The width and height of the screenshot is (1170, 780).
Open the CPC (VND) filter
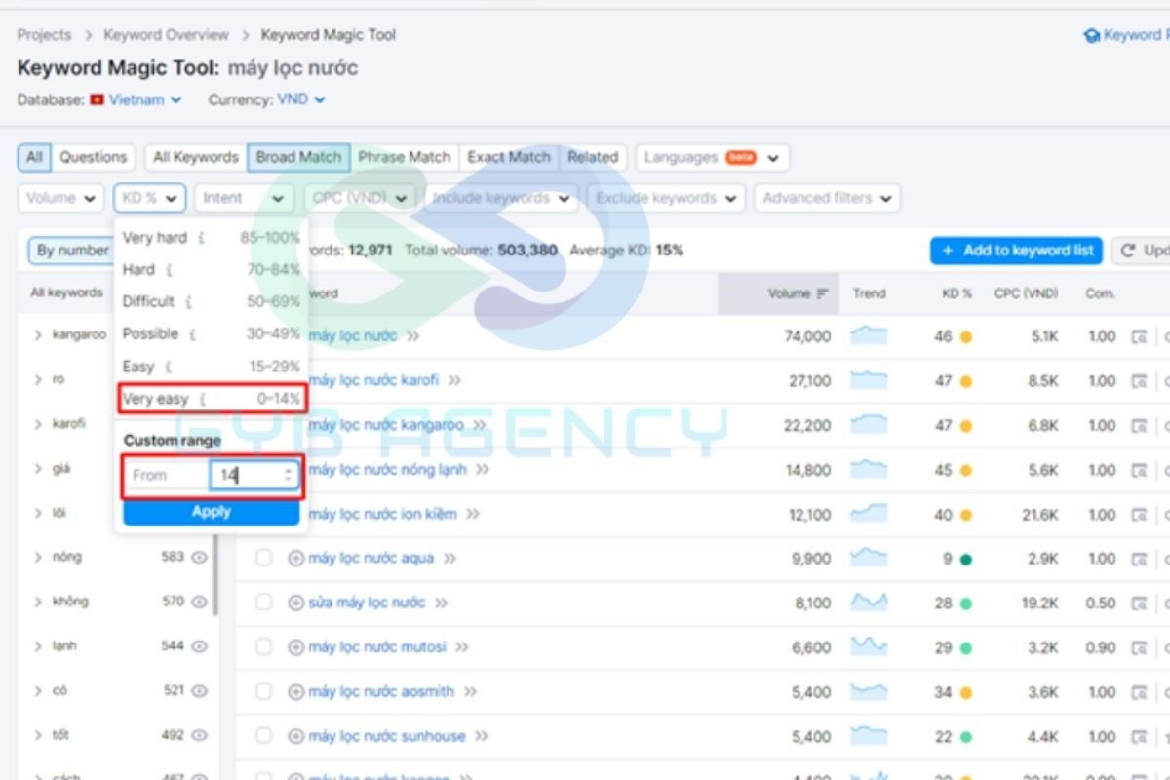pyautogui.click(x=360, y=198)
